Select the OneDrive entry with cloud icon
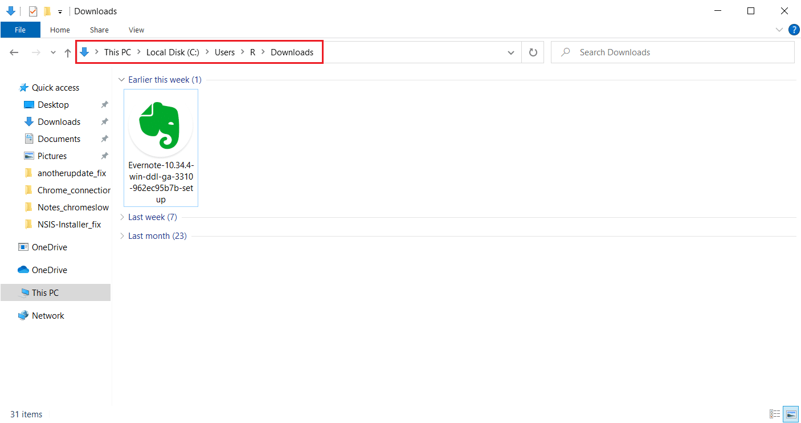 (x=49, y=270)
